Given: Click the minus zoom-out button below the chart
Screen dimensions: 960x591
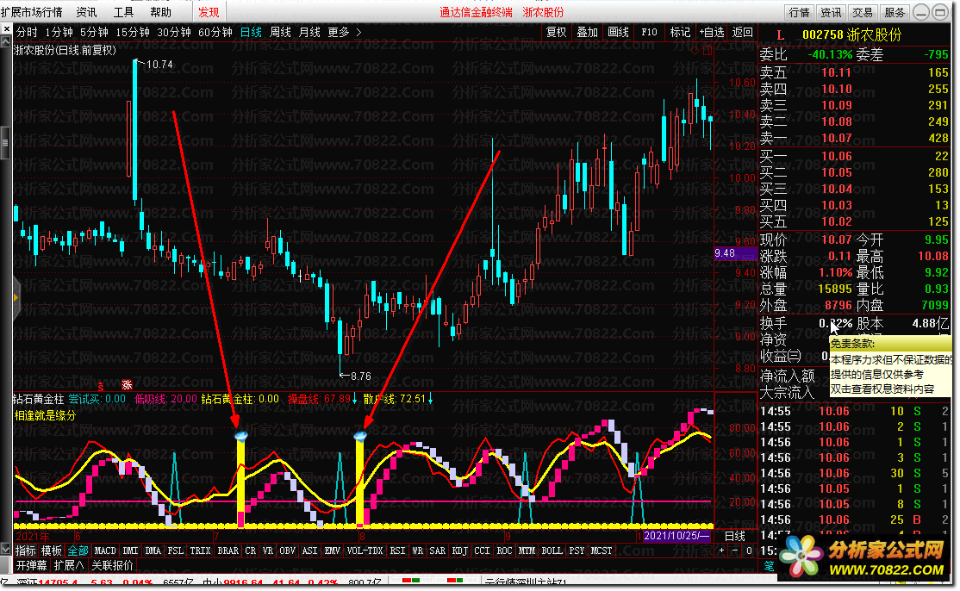Looking at the screenshot, I should pos(735,551).
